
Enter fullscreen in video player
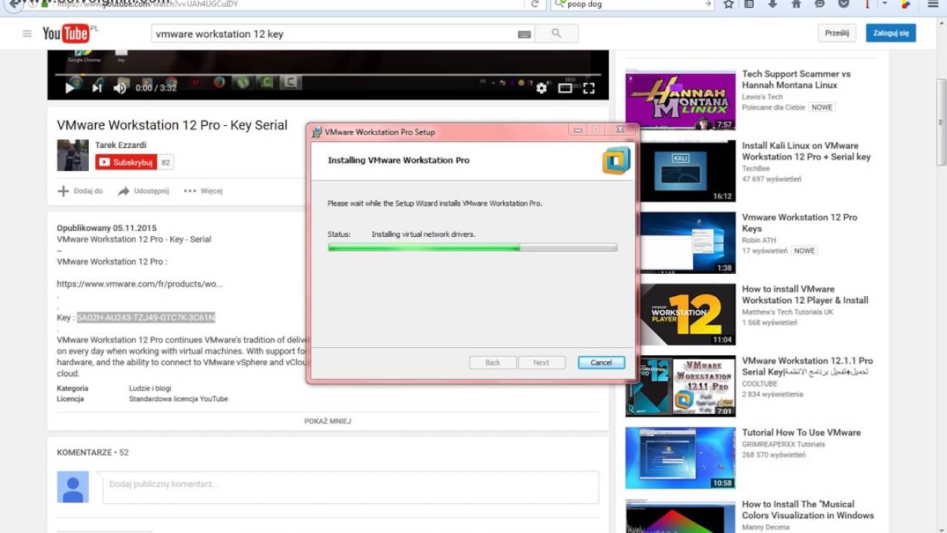coord(589,88)
